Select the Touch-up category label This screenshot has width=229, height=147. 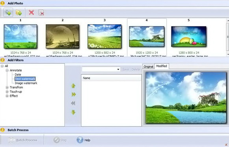click(x=16, y=92)
